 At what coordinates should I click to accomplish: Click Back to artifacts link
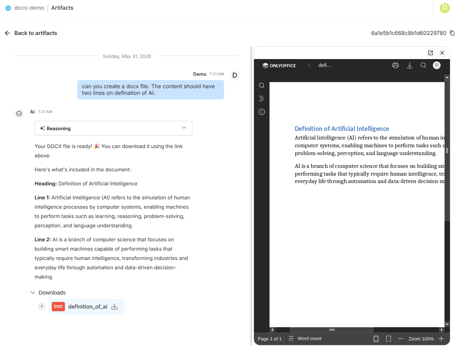(x=36, y=33)
